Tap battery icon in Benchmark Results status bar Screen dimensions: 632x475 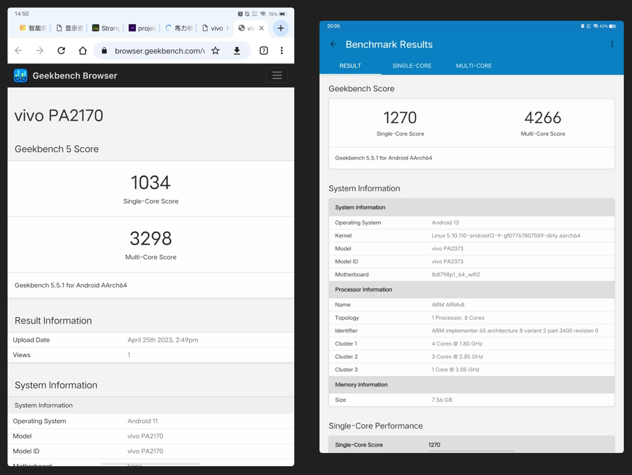point(613,26)
